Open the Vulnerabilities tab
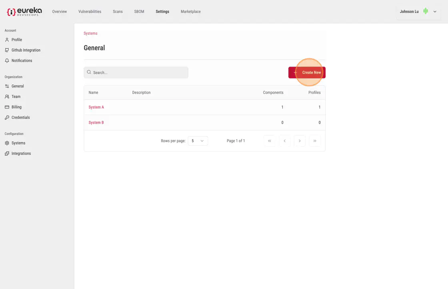Viewport: 448px width, 289px height. coord(90,12)
